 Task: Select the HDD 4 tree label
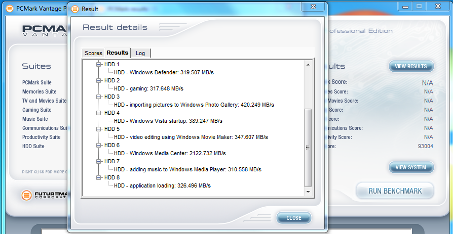[112, 113]
